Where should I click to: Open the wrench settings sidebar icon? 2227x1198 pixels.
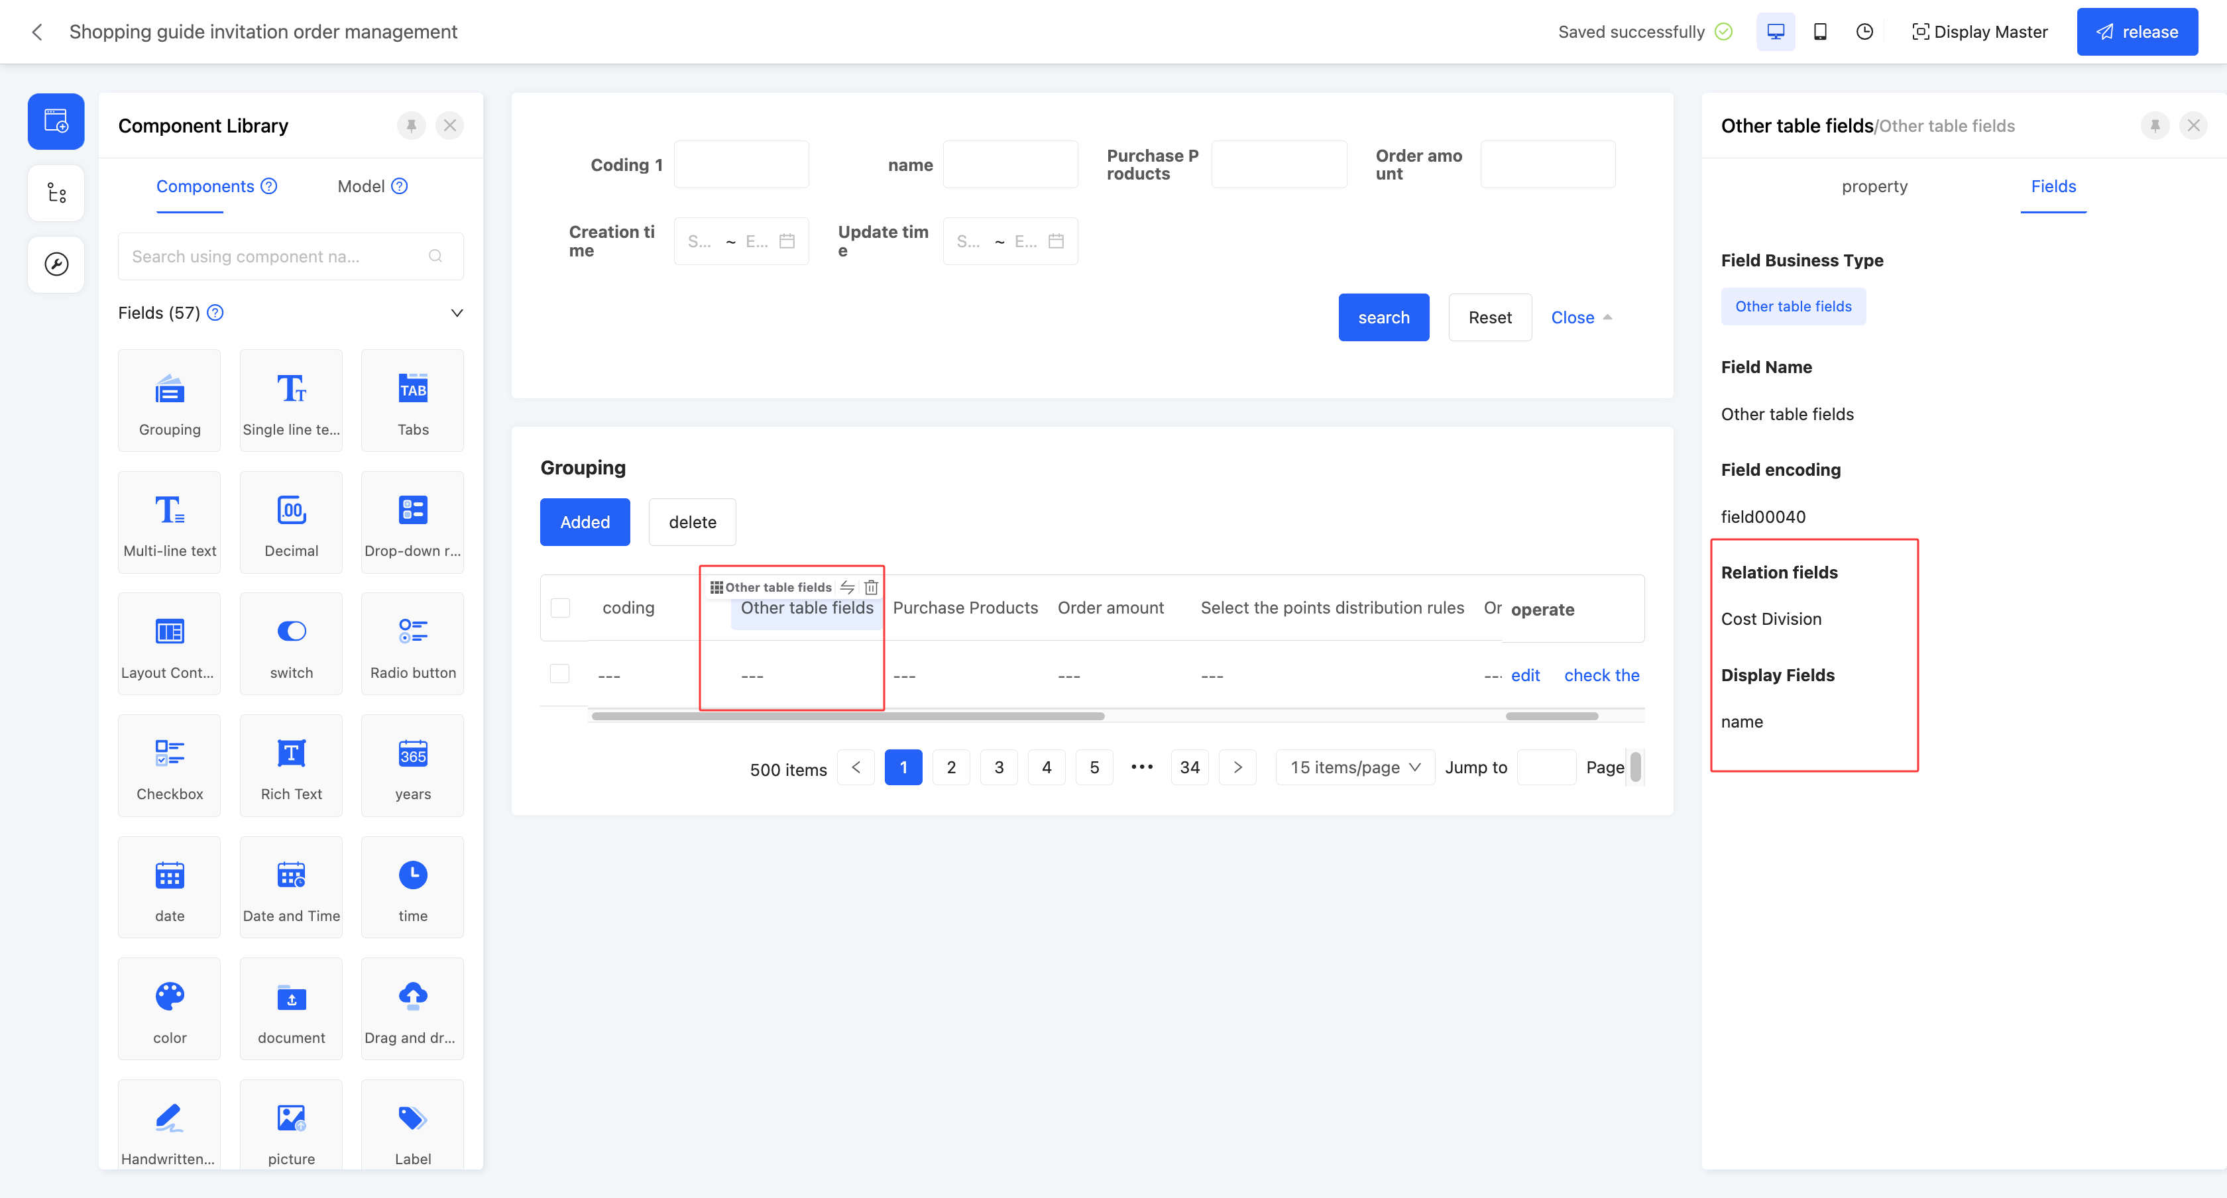pos(56,264)
